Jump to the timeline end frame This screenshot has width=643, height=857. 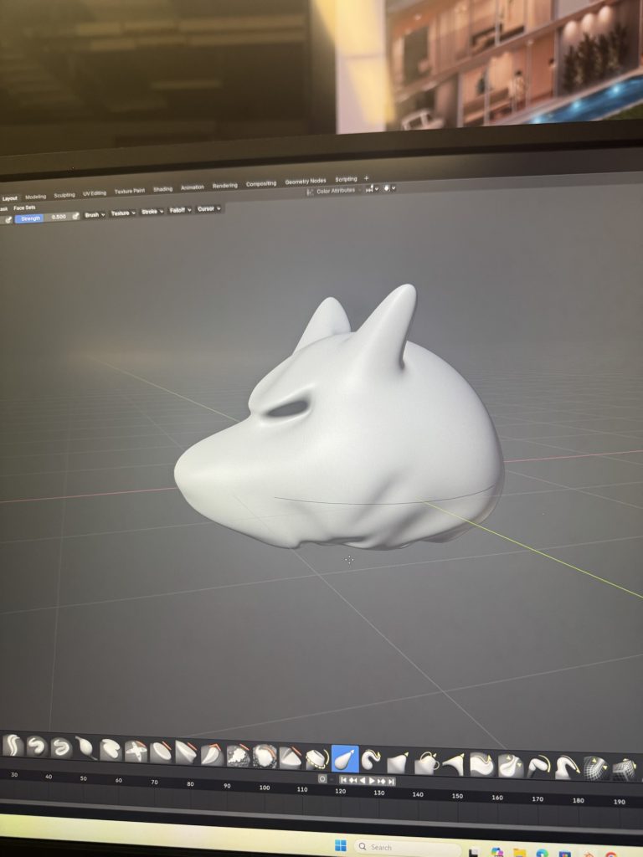[x=391, y=782]
